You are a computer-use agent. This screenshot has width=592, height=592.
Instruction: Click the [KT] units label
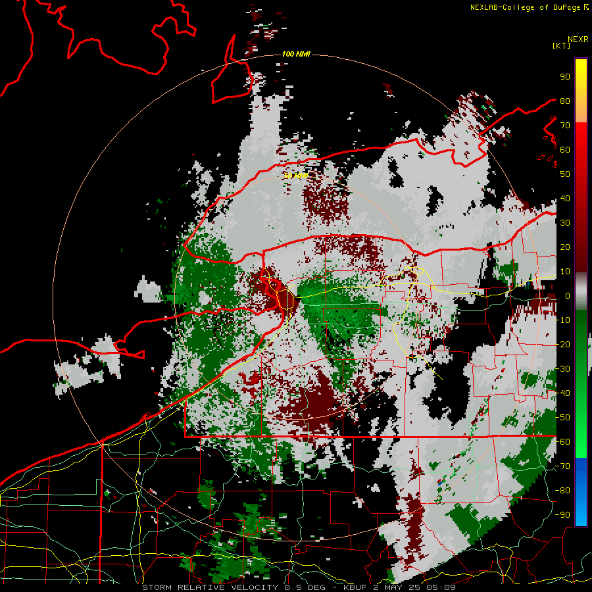[x=561, y=45]
